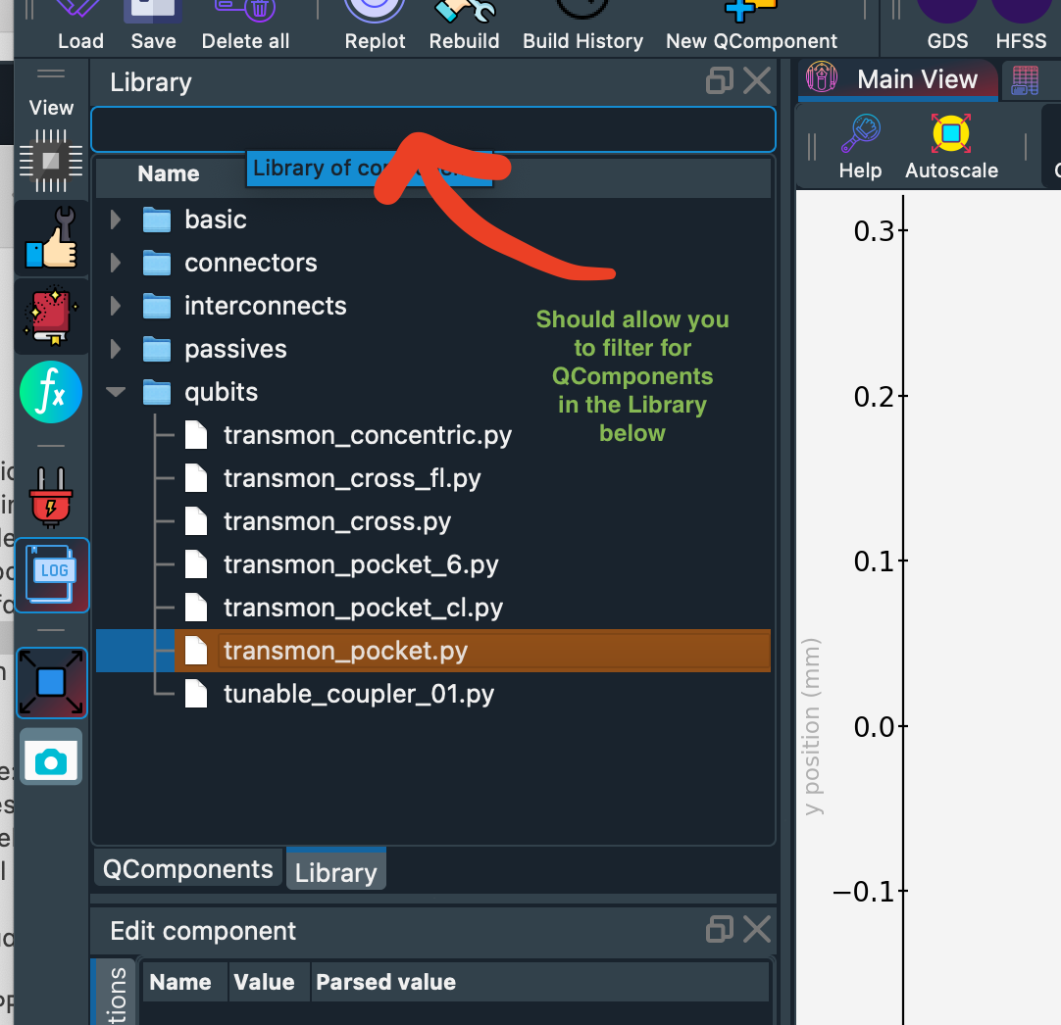
Task: Click the Help icon in Main View
Action: tap(860, 146)
